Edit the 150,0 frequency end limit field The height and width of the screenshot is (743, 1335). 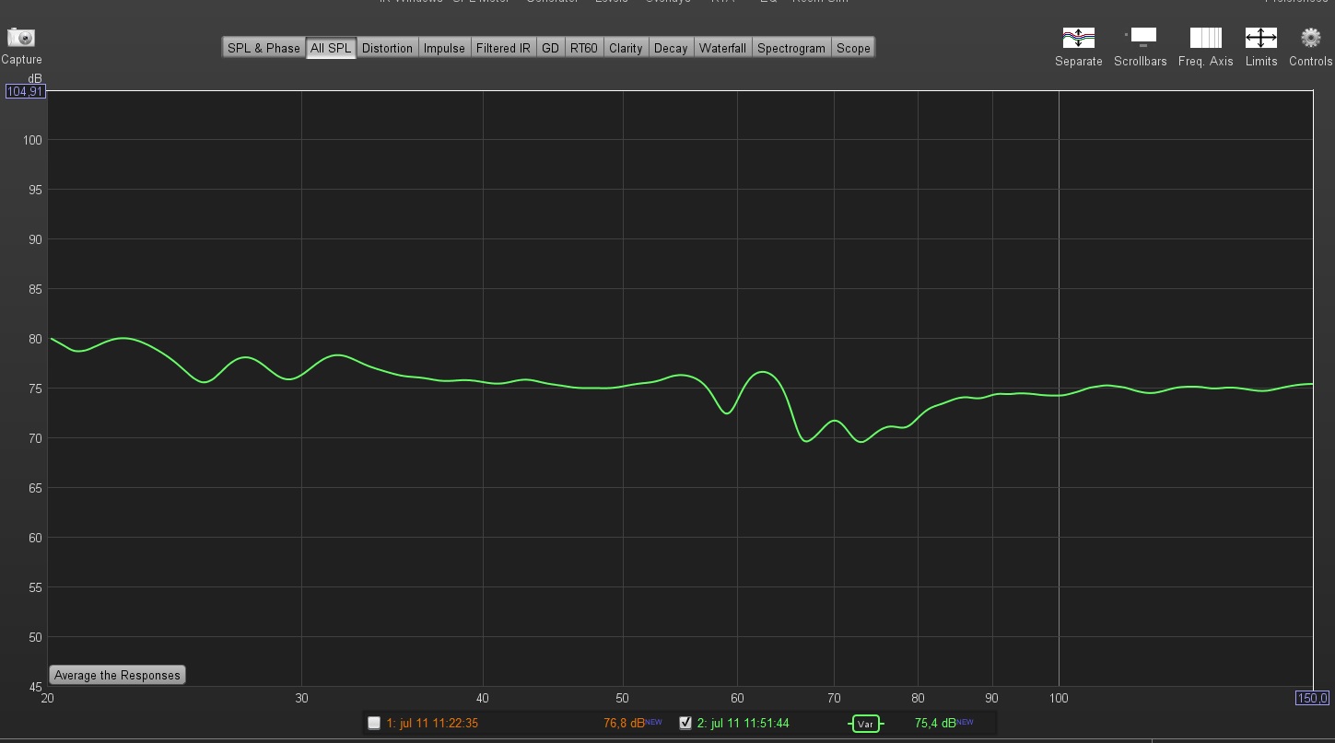click(1313, 697)
